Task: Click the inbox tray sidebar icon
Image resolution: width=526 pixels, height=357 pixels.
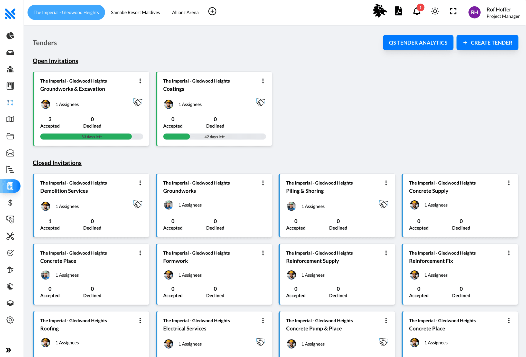Action: coord(10,52)
